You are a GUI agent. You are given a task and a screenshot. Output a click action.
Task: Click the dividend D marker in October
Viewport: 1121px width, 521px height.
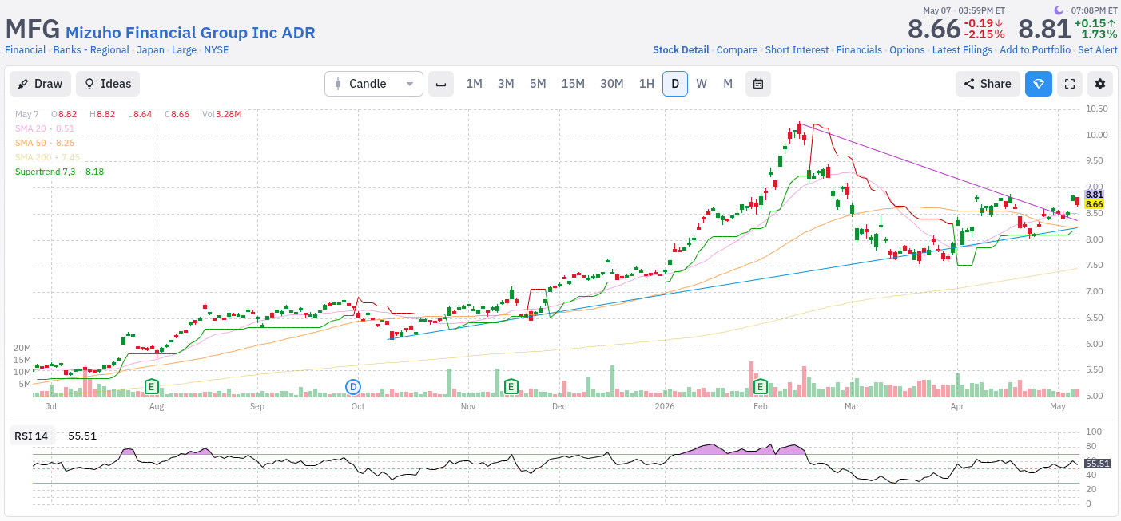353,386
